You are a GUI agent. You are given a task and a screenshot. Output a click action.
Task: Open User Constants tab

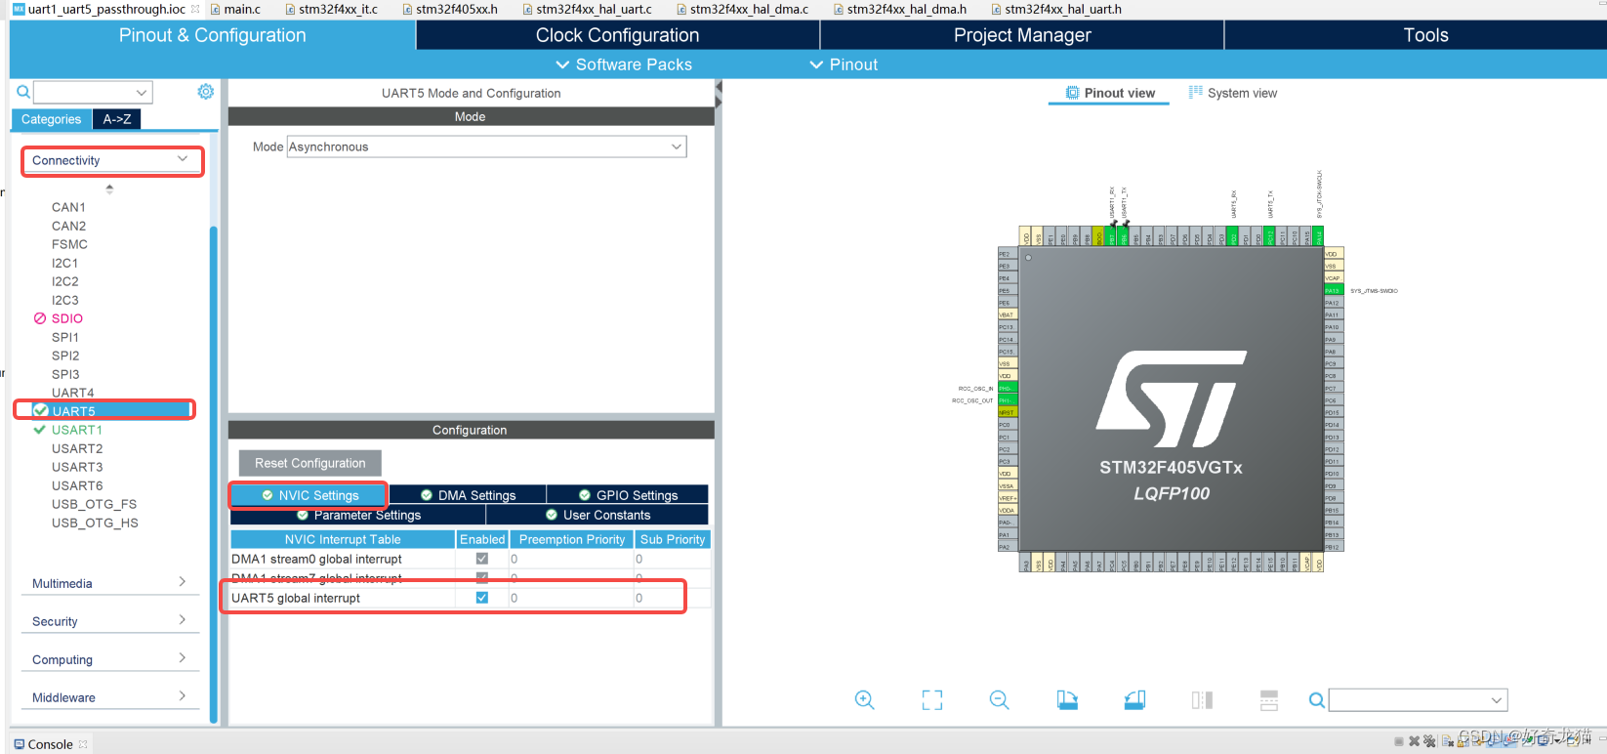click(x=597, y=515)
